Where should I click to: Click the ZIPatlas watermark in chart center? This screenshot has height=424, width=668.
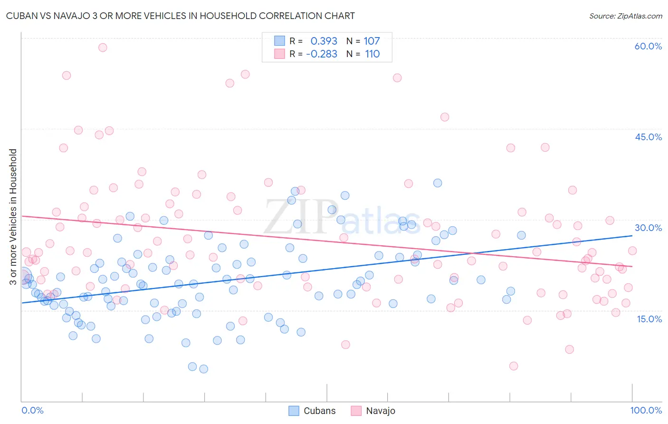pos(342,217)
